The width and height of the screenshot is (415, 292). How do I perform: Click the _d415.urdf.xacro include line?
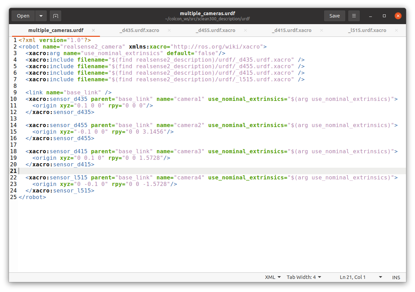(x=165, y=73)
